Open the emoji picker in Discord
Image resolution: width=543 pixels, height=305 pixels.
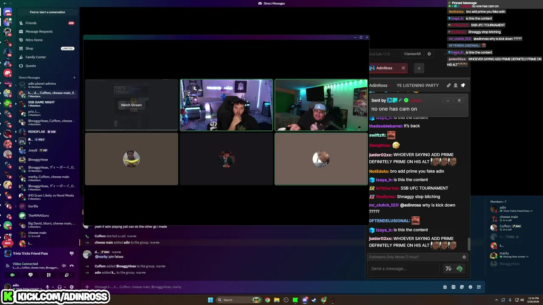[x=470, y=287]
